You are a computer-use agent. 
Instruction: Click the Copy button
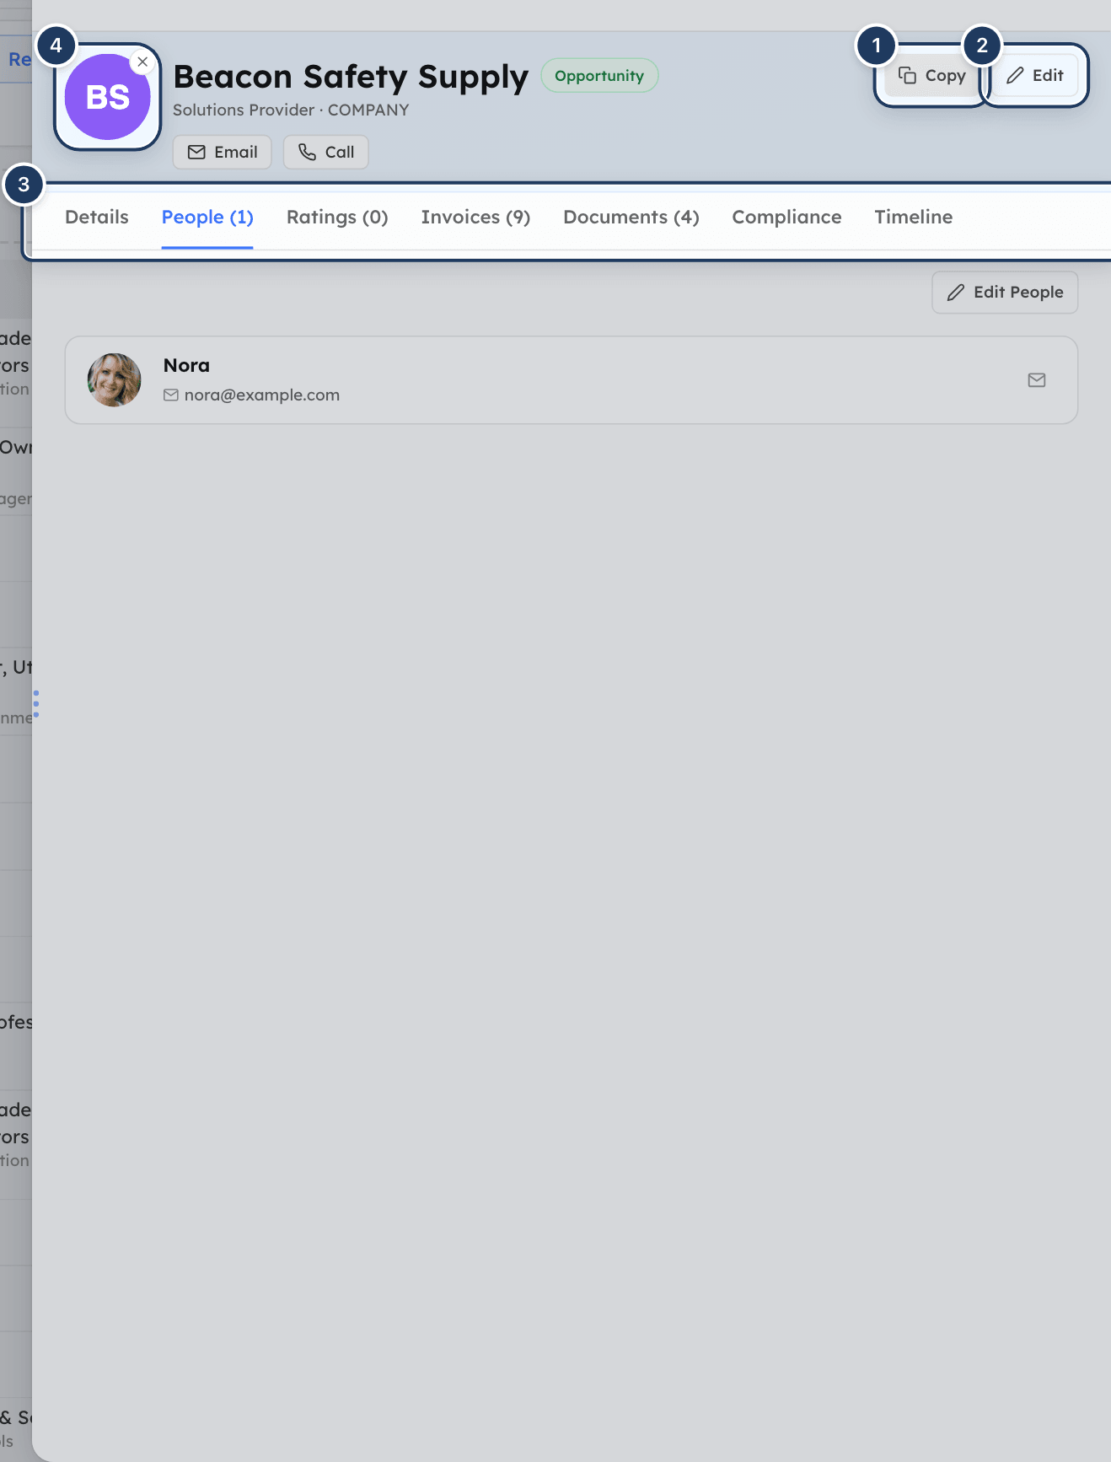pos(931,76)
